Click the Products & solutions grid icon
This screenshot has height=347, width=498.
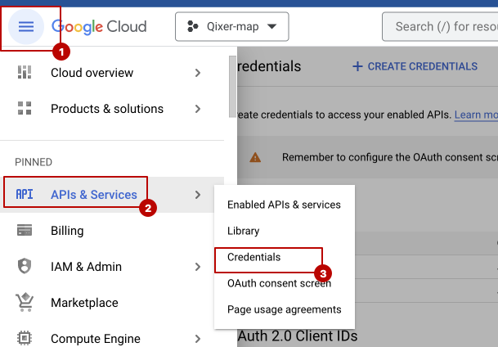coord(25,108)
